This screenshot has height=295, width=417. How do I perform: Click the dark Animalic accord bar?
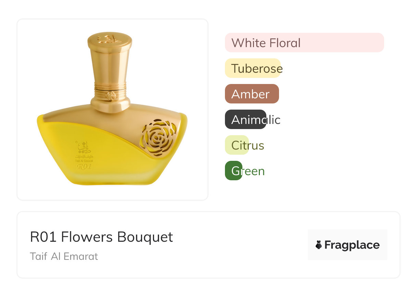[245, 120]
